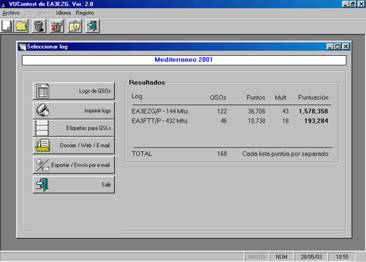Click the Puntos value 10,738
The height and width of the screenshot is (262, 366).
[256, 121]
